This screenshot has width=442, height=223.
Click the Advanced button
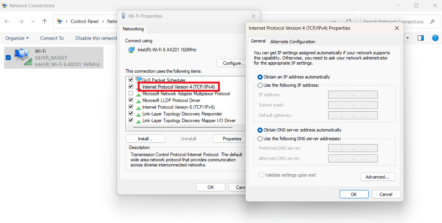pyautogui.click(x=378, y=177)
